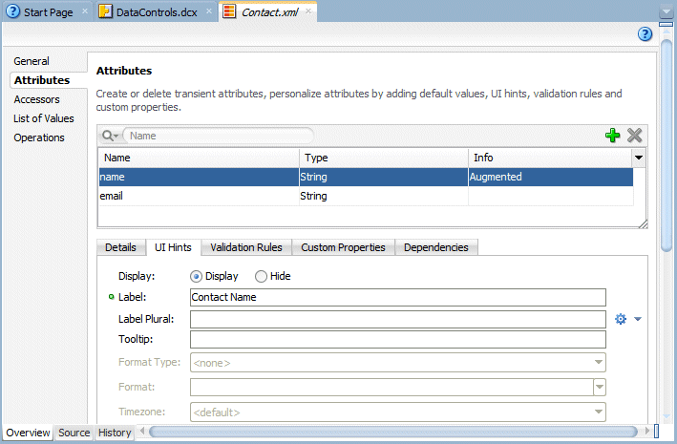
Task: Open the table column options dropdown arrow
Action: click(639, 158)
